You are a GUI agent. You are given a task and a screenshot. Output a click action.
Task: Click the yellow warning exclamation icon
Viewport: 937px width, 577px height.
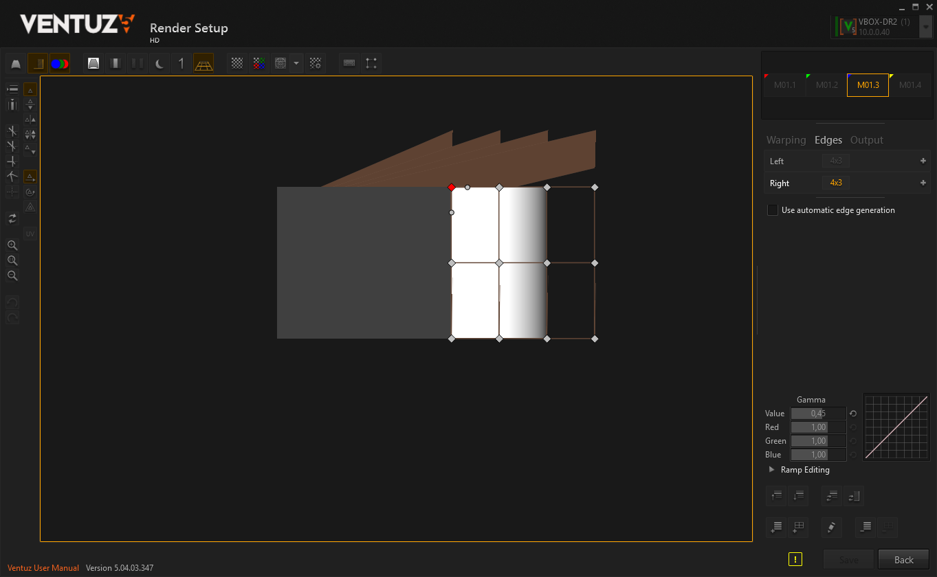(795, 559)
